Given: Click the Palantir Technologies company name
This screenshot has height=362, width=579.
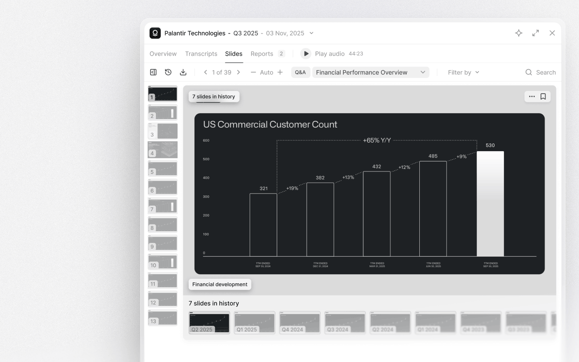Looking at the screenshot, I should pyautogui.click(x=195, y=33).
